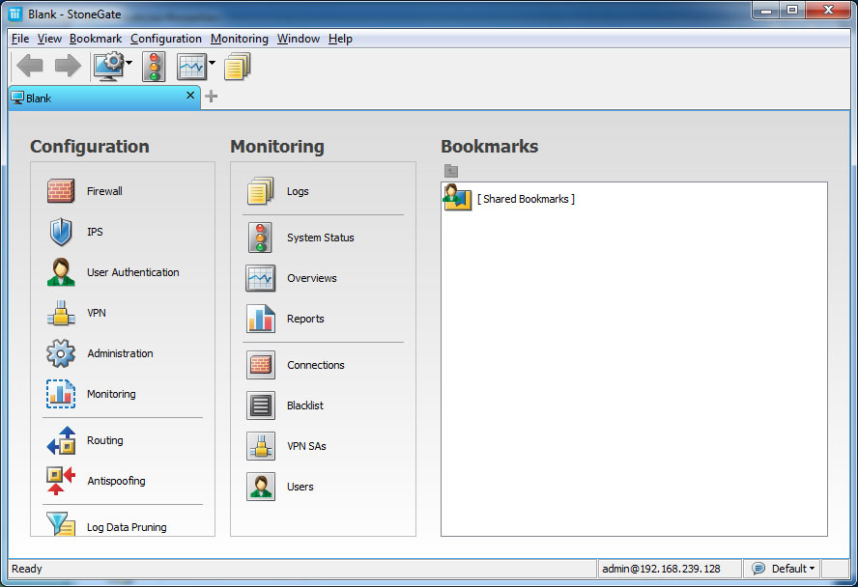
Task: Open the Routing arrows icon
Action: pyautogui.click(x=61, y=440)
